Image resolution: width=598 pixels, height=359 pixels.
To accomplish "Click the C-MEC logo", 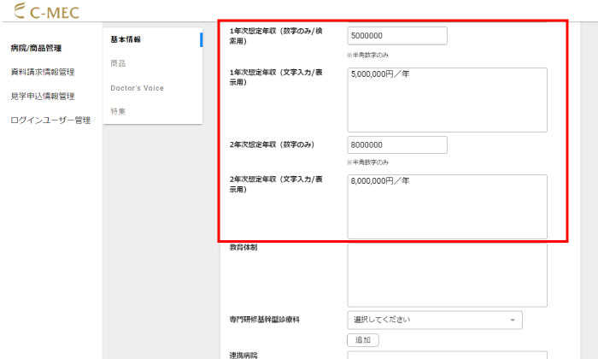I will [46, 10].
